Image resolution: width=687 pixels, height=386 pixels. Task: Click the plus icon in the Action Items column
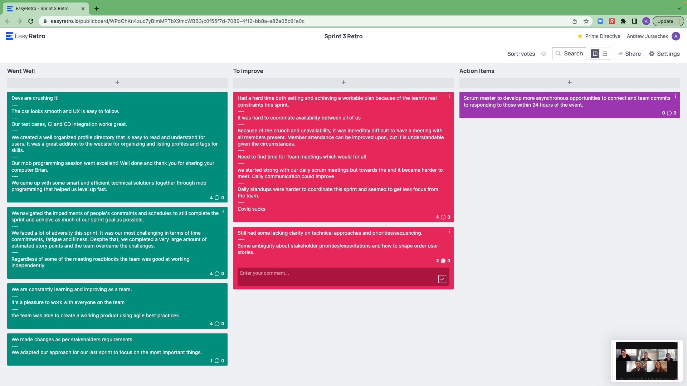tap(569, 82)
